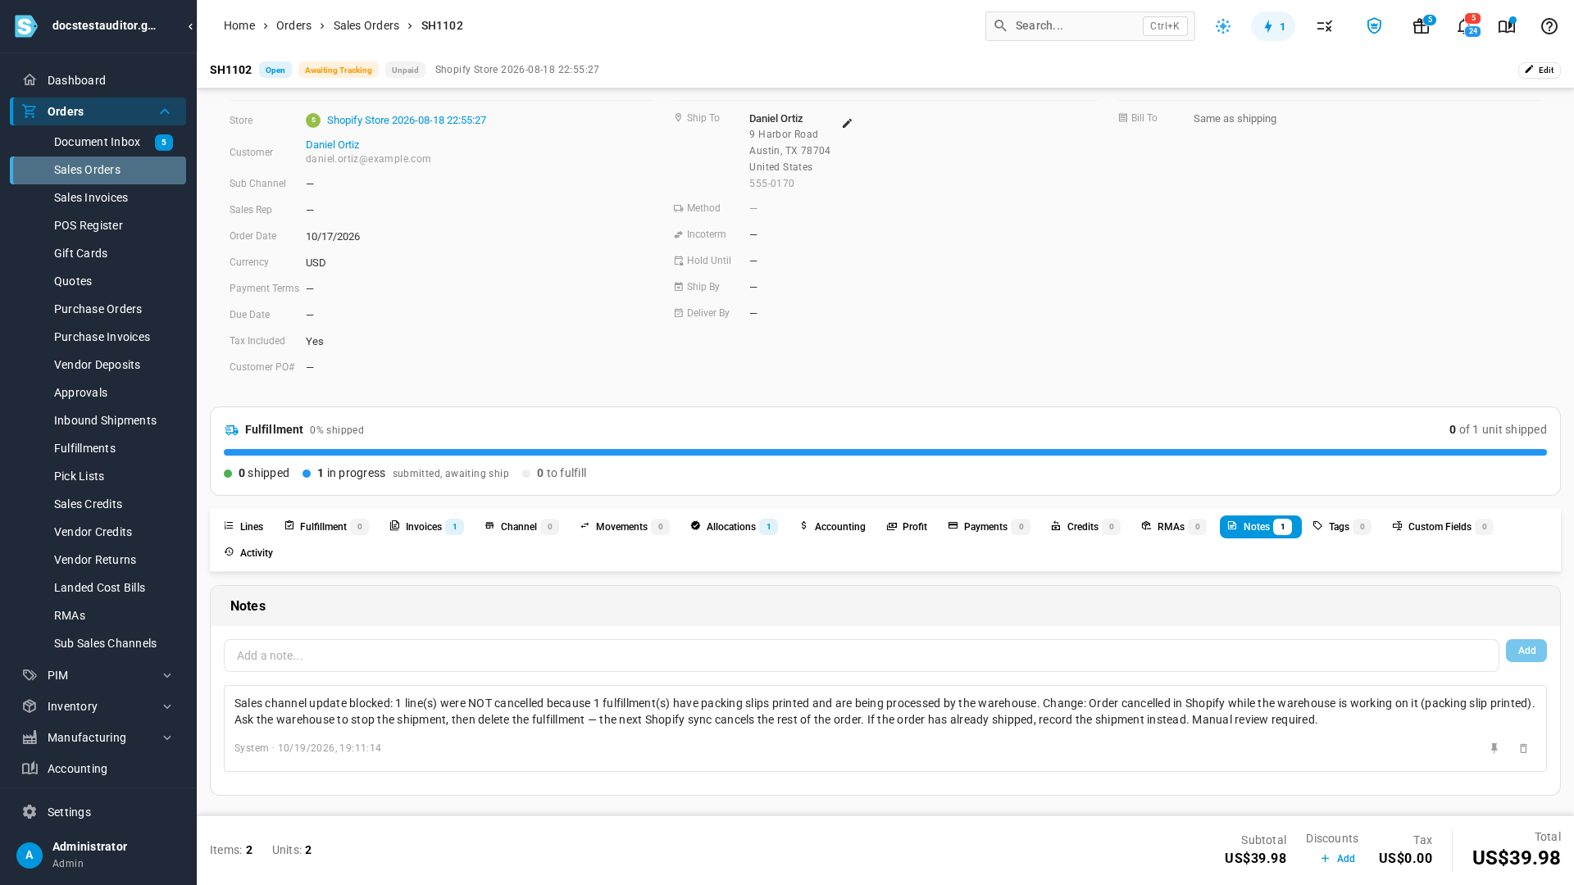Click the checklist tasks icon in header

1325,26
